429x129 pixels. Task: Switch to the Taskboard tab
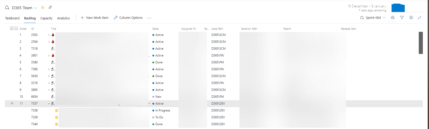12,18
